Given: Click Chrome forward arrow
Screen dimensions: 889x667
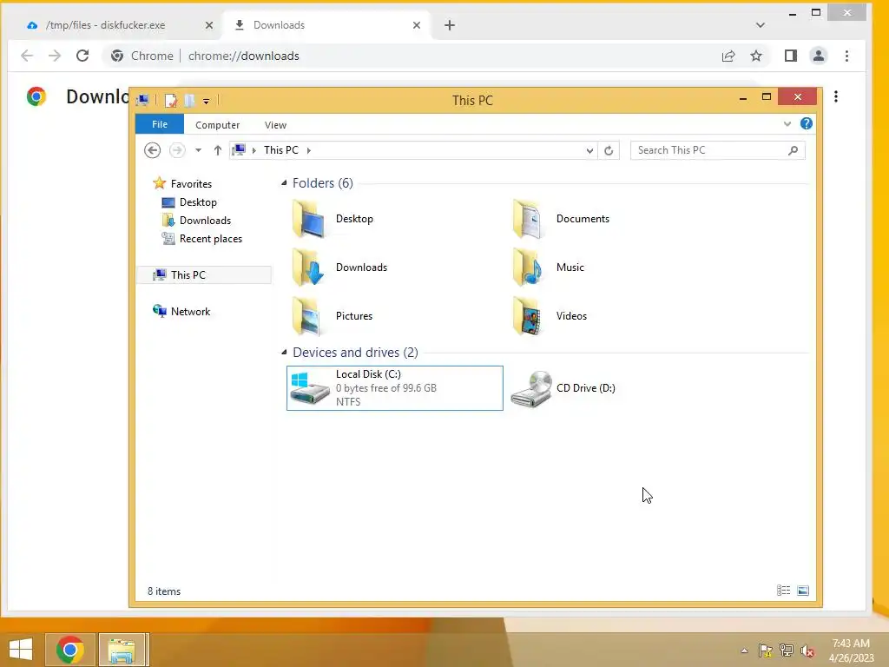Looking at the screenshot, I should pos(55,56).
